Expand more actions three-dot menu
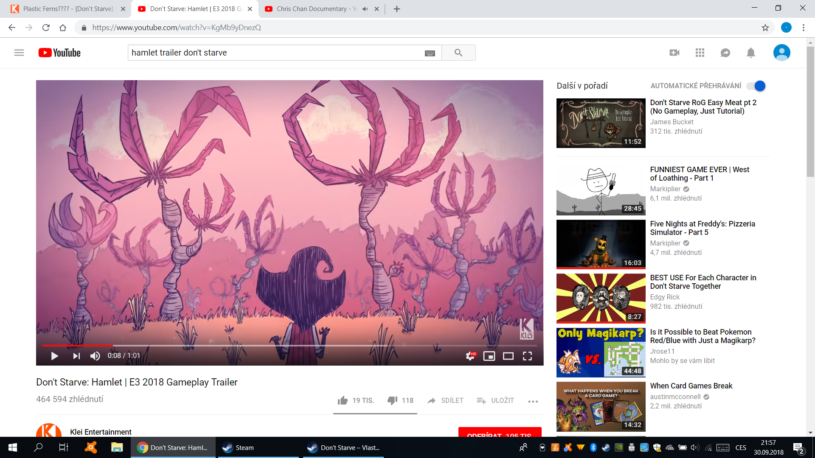This screenshot has height=458, width=815. pos(533,401)
